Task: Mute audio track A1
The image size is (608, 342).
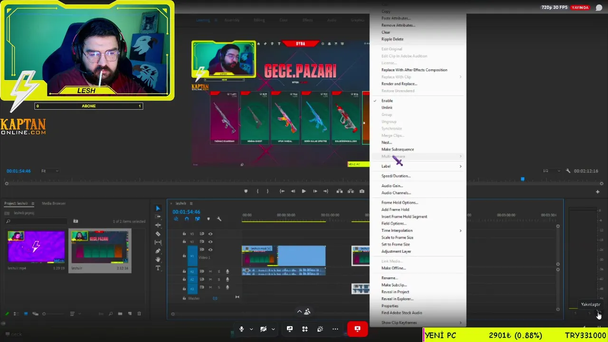Action: point(210,271)
